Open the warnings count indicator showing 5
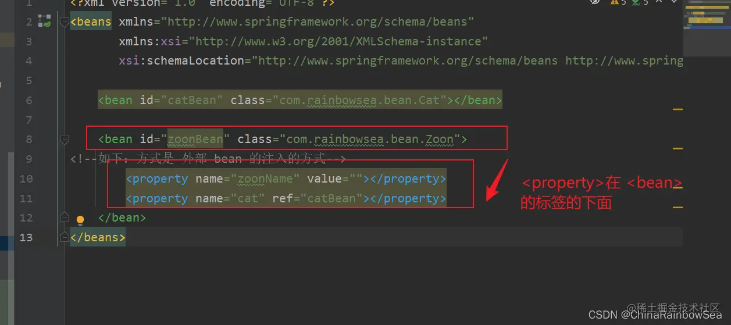 pos(619,2)
